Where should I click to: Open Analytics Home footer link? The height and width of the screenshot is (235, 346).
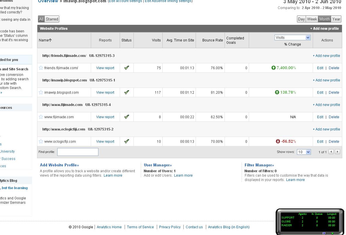[x=109, y=227]
